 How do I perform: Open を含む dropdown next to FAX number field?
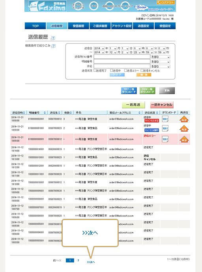pos(161,57)
